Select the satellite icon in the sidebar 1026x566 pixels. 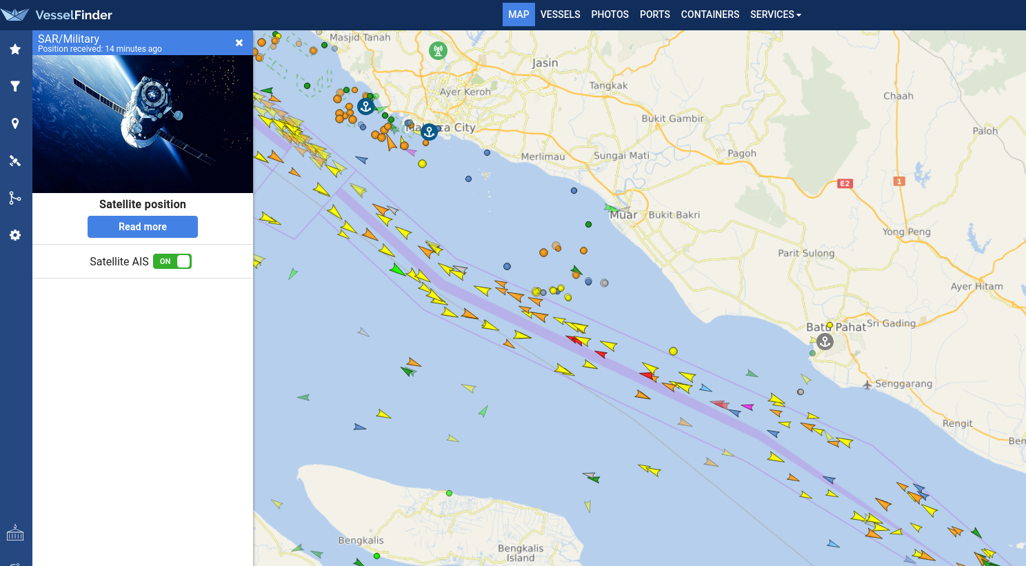tap(15, 161)
